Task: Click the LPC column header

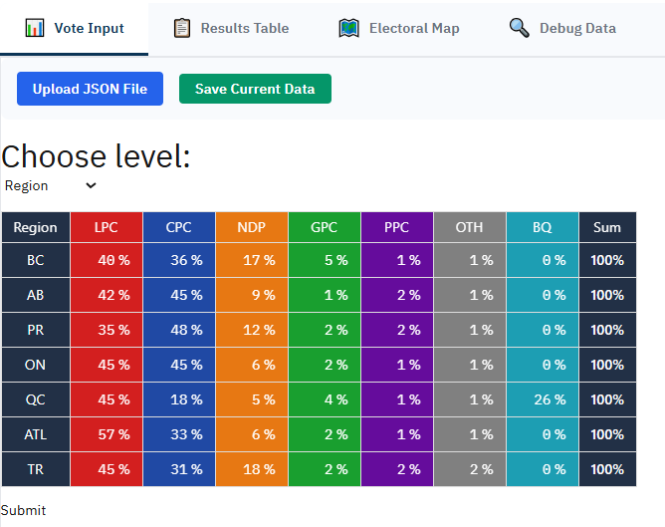Action: [x=107, y=227]
